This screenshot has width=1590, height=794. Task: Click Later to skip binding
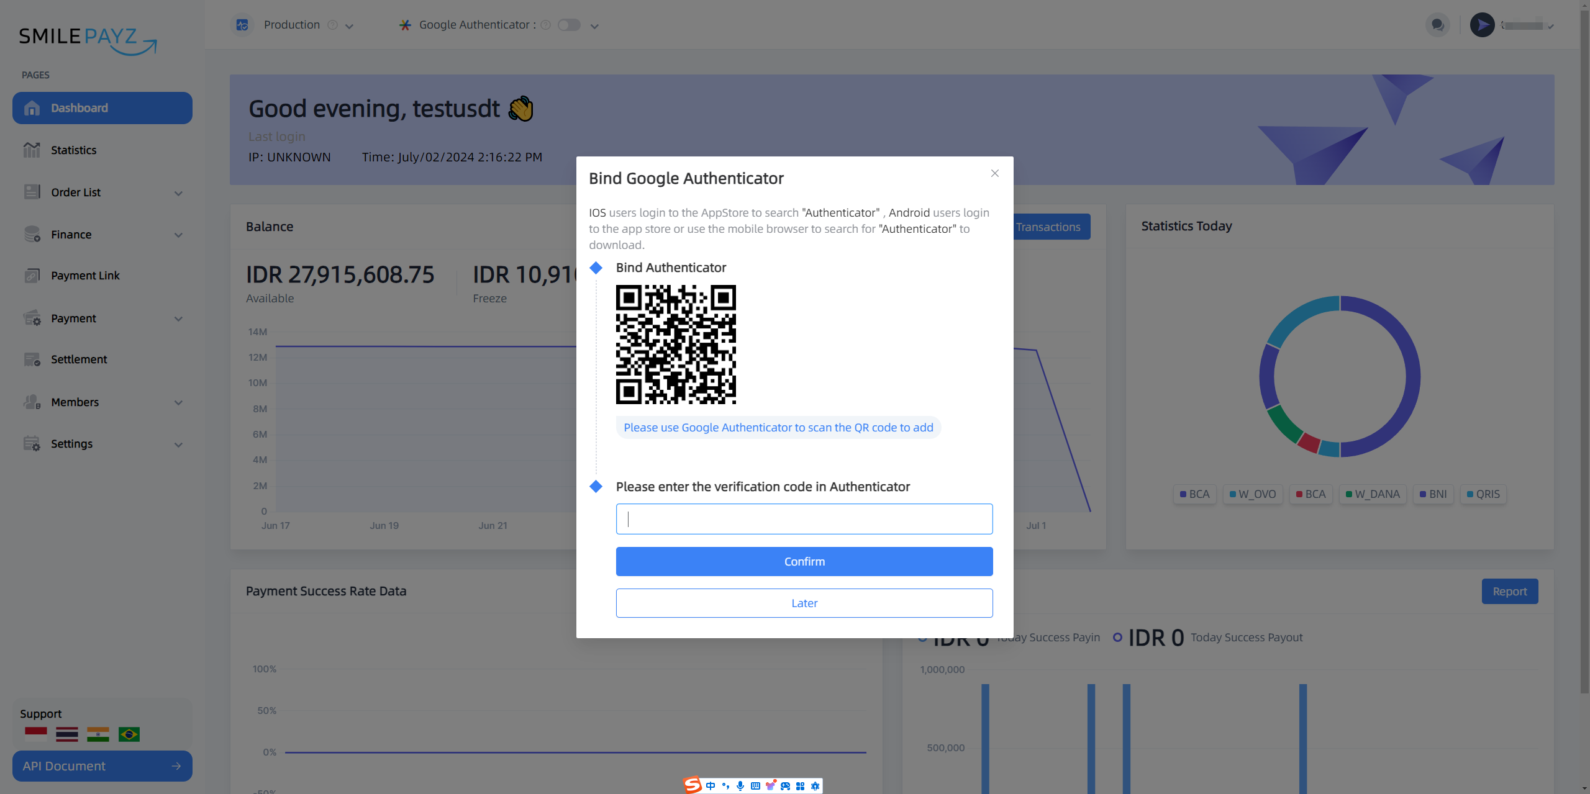click(x=804, y=603)
